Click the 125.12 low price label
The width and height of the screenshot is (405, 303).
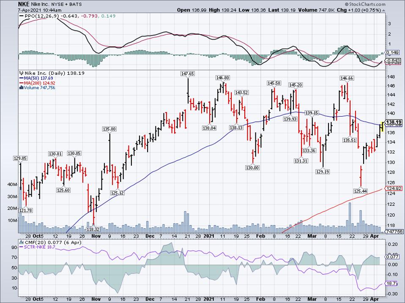(117, 193)
